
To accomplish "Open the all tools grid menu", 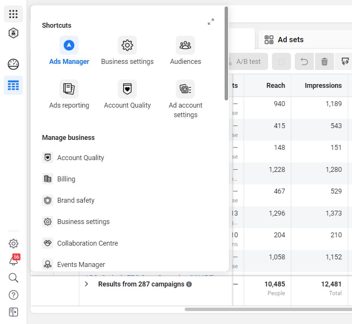I will [13, 14].
